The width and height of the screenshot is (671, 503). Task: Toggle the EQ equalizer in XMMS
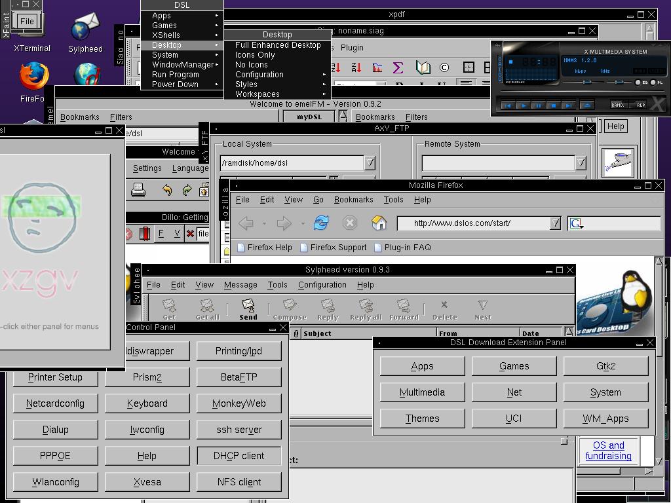(638, 82)
